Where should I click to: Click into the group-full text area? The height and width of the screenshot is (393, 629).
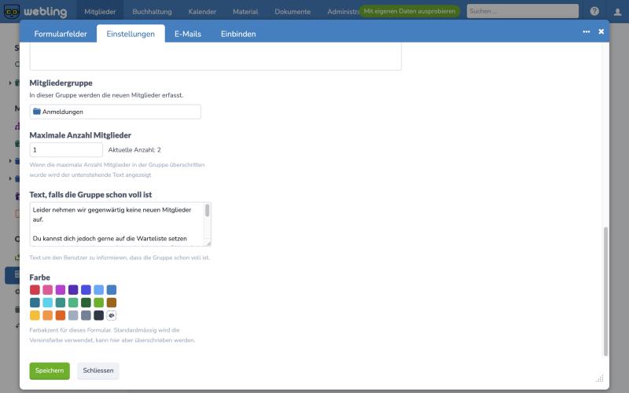[x=117, y=224]
